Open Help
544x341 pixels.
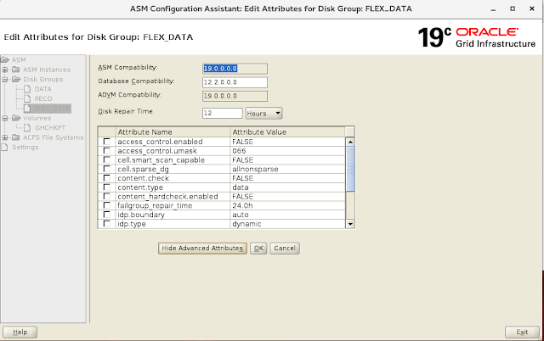click(20, 332)
